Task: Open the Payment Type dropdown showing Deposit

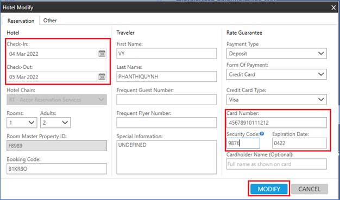Action: point(276,54)
